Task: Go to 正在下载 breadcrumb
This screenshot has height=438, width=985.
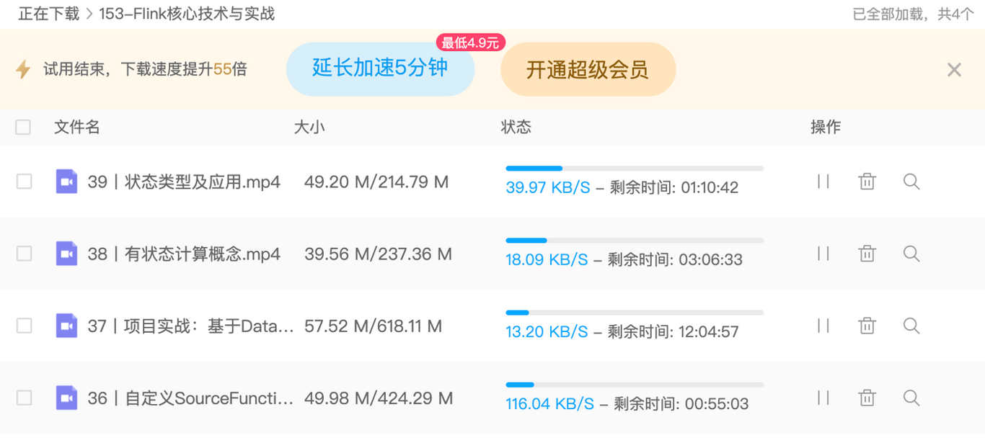Action: pyautogui.click(x=48, y=14)
